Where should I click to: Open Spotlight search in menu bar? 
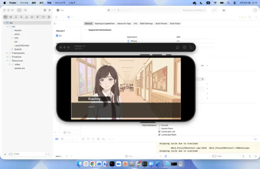coord(228,3)
